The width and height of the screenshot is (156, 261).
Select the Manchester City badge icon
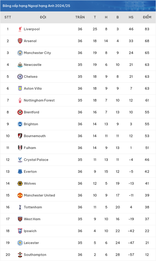(20, 53)
